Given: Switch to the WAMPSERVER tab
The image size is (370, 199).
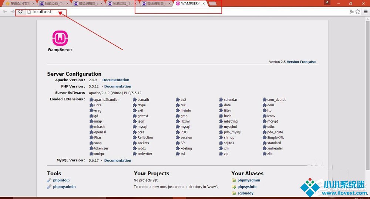Looking at the screenshot, I should click(x=190, y=4).
